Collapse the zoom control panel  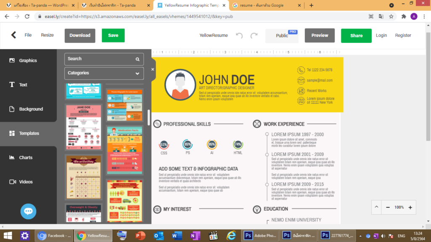click(x=376, y=208)
